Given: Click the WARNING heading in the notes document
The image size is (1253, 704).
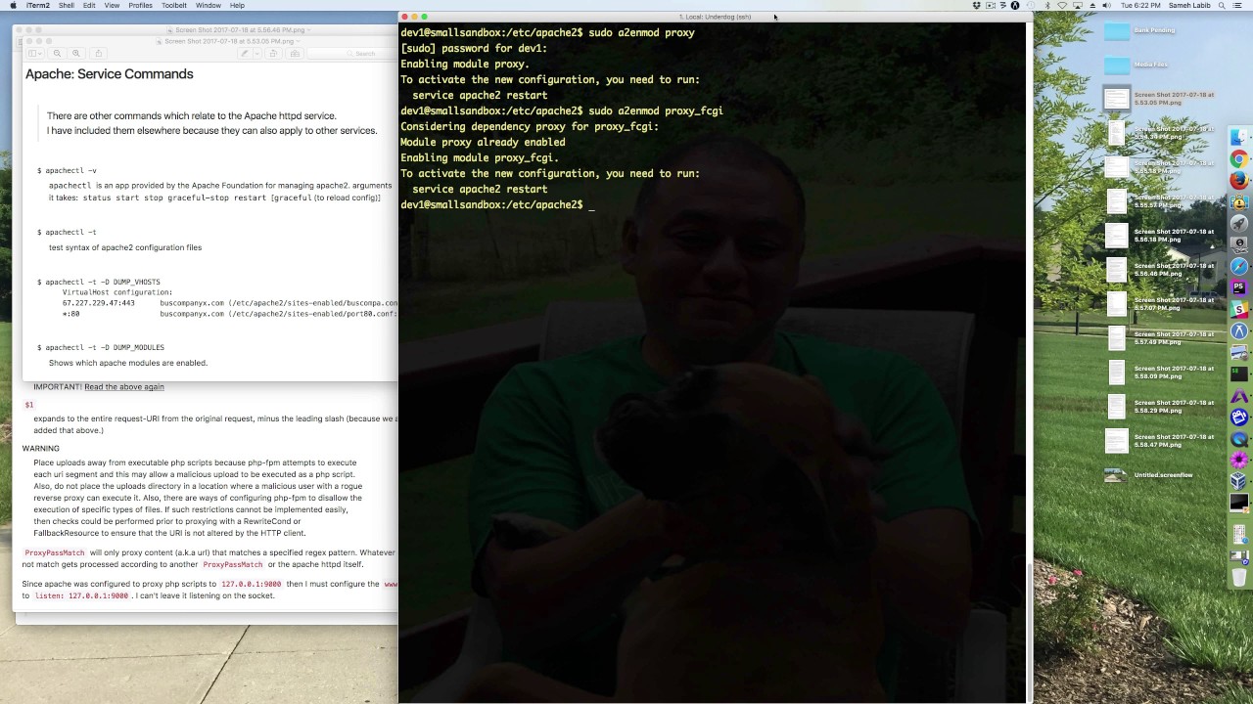Looking at the screenshot, I should (41, 449).
